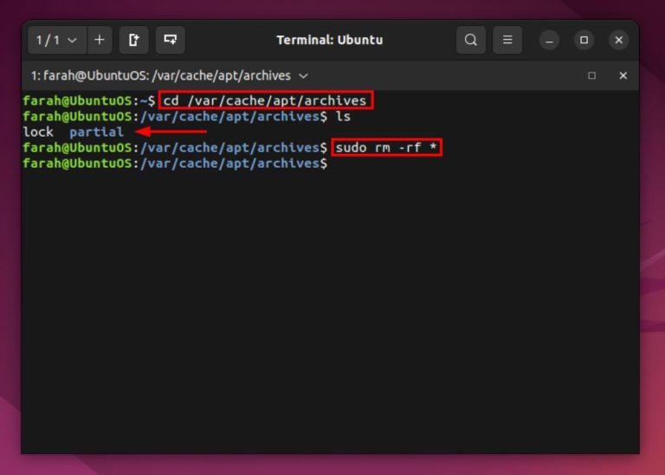Open the hamburger main menu
665x475 pixels.
507,40
